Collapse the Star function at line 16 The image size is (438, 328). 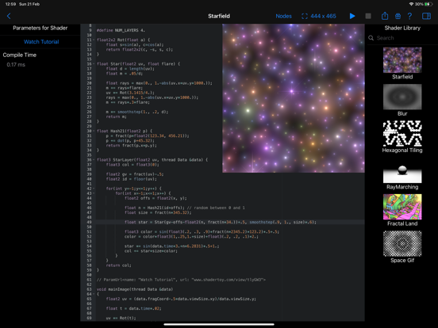pyautogui.click(x=94, y=64)
